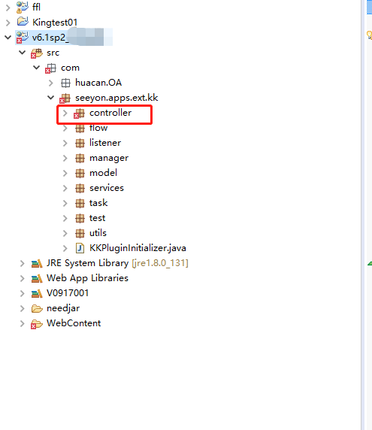This screenshot has width=372, height=430.
Task: Click the v6.1sp2 project icon with error
Action: click(23, 38)
